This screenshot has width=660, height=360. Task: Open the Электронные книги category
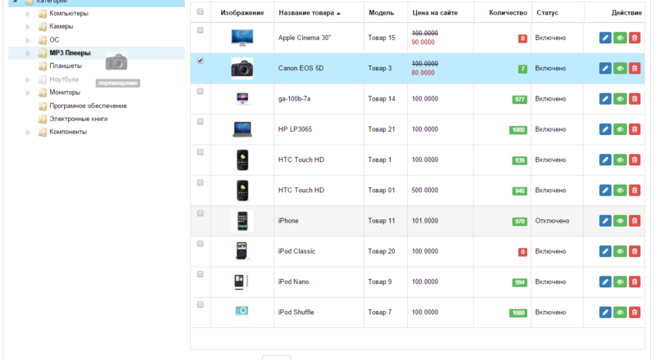[x=78, y=119]
